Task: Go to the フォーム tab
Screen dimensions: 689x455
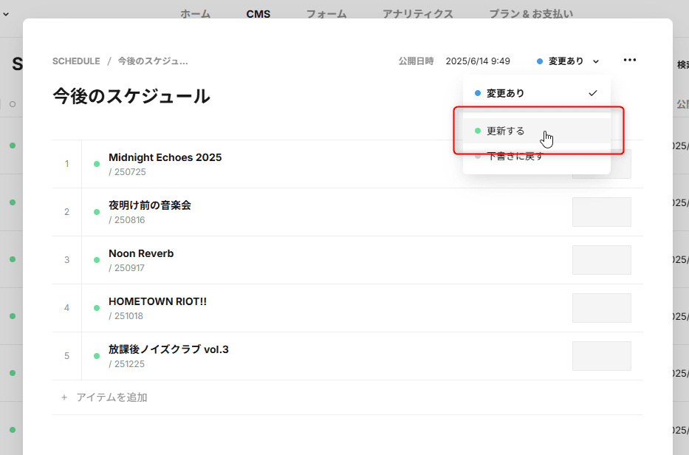Action: coord(326,14)
